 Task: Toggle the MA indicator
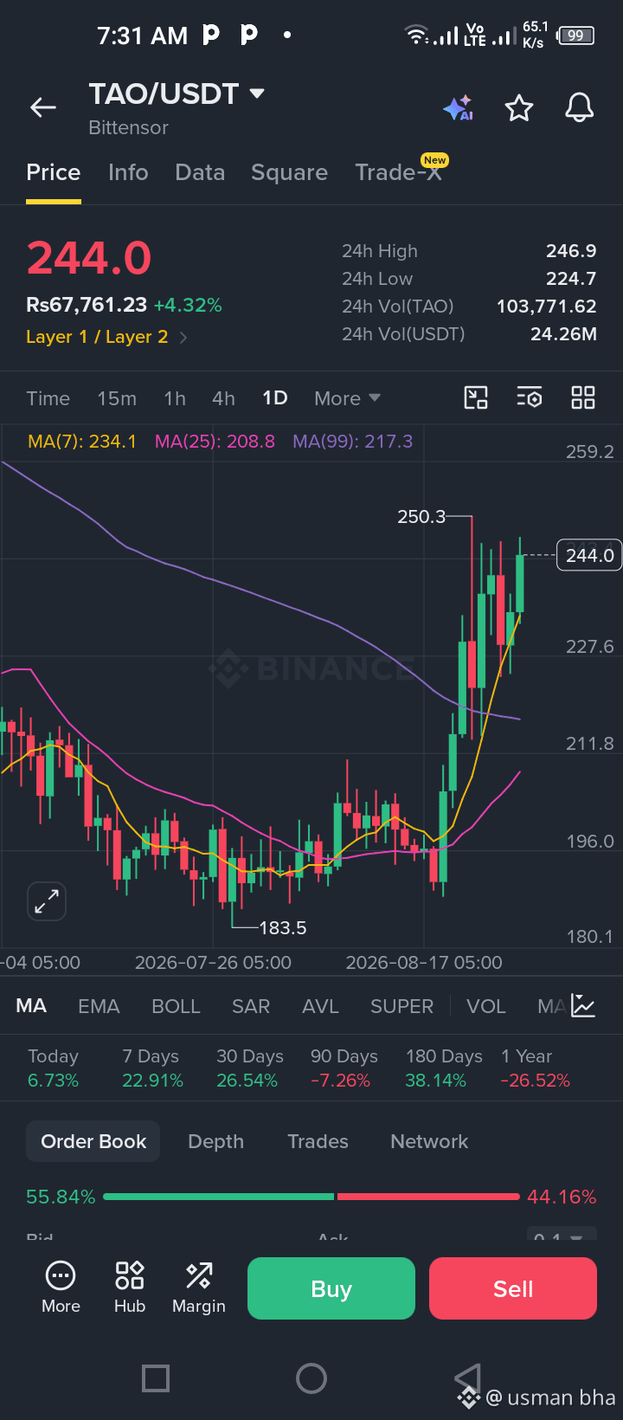(x=31, y=1006)
